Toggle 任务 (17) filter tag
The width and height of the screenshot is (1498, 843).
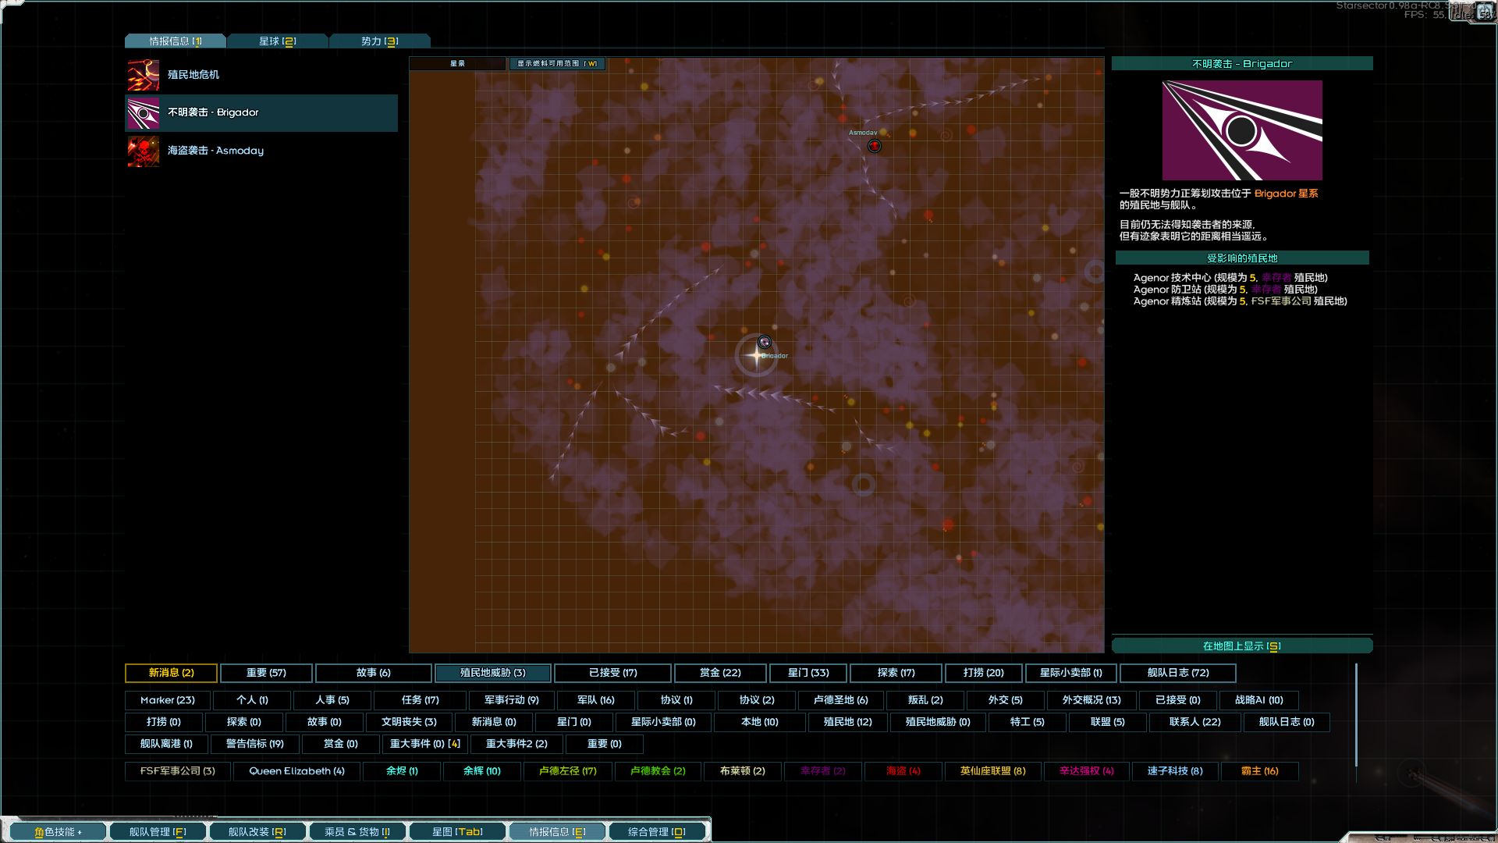(x=421, y=700)
